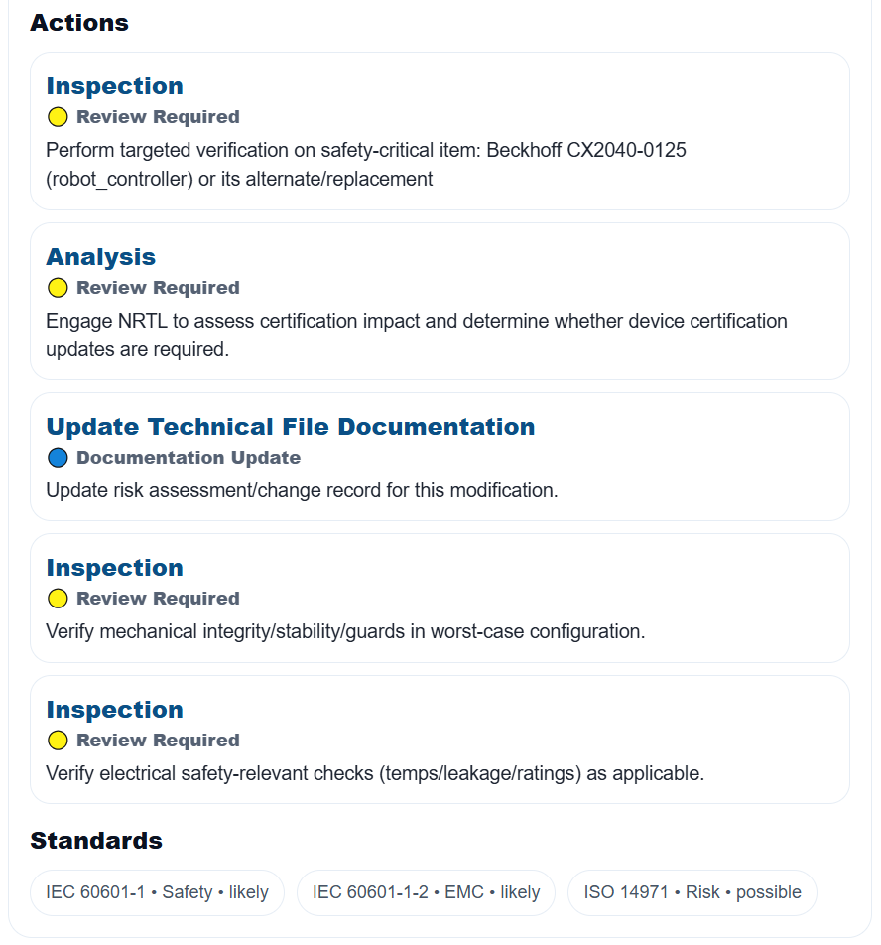Click the Review Required icon on mechanical integrity Inspection
Screen dimensions: 881x945
[x=58, y=598]
